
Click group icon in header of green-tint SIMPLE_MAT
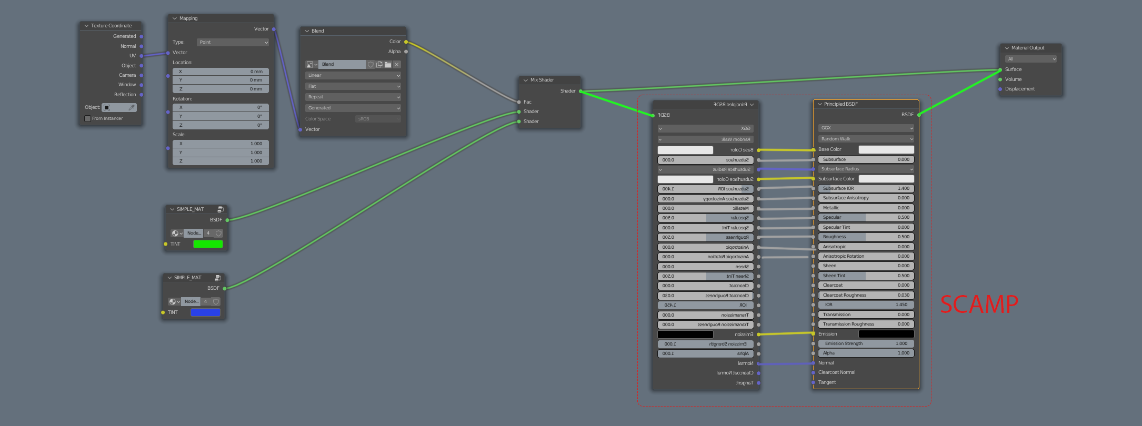click(x=221, y=209)
